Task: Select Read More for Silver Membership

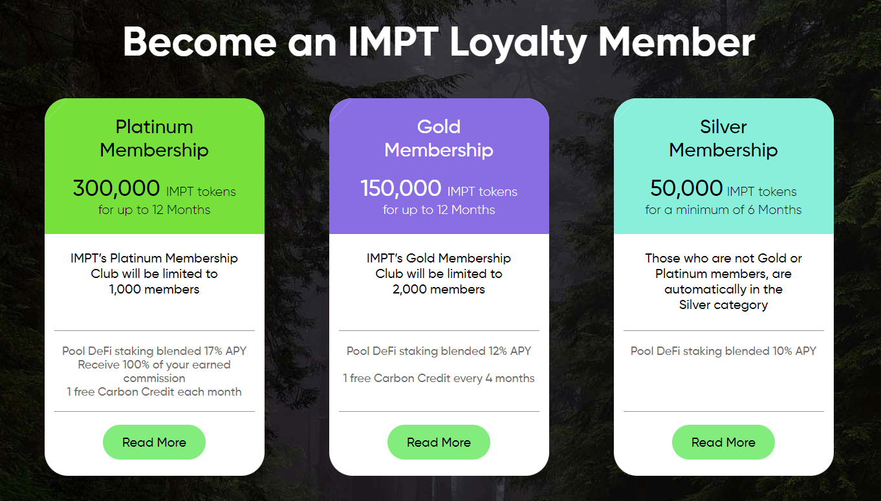Action: (723, 442)
